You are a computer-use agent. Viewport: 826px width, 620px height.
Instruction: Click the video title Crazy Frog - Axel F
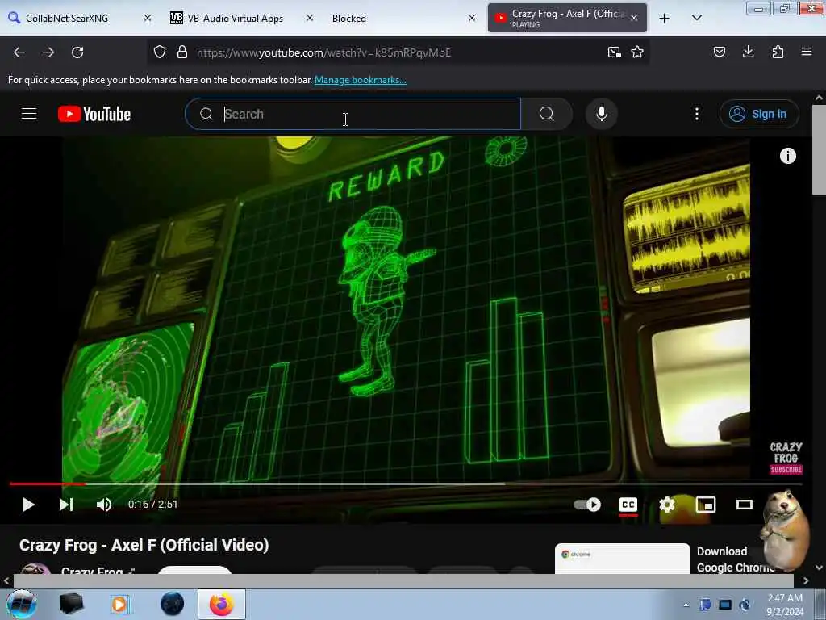(x=144, y=545)
